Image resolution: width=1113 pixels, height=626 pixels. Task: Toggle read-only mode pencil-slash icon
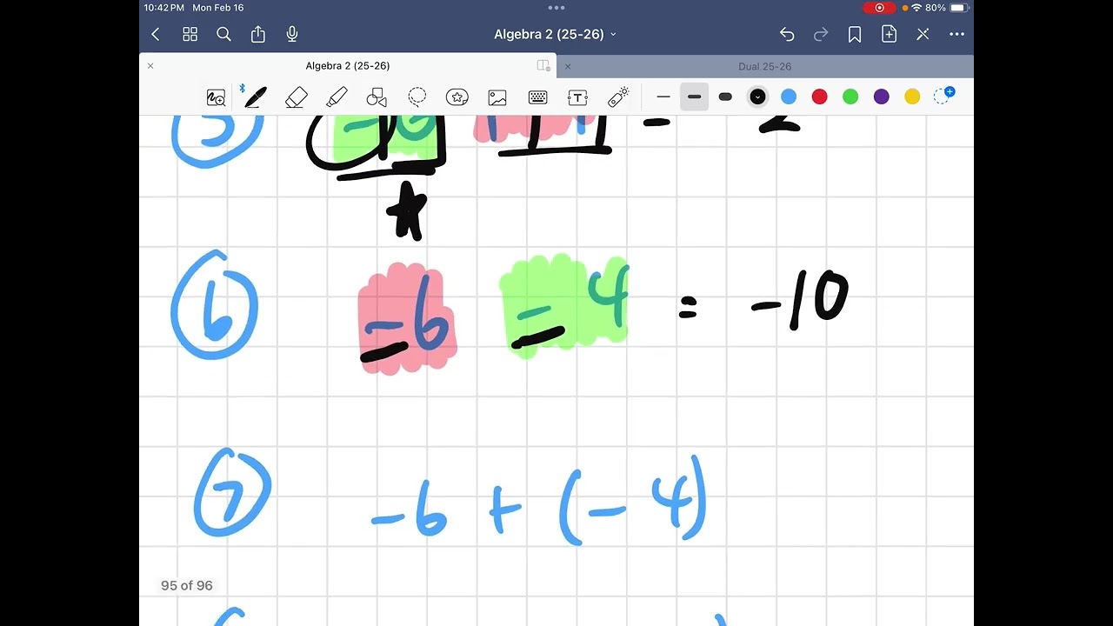pos(923,35)
